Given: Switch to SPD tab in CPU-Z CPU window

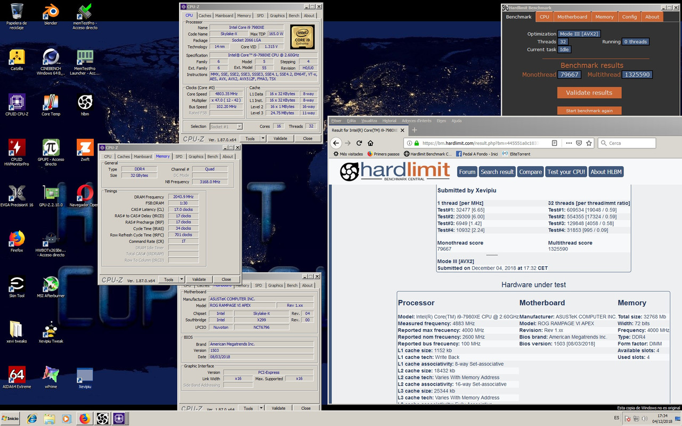Looking at the screenshot, I should pyautogui.click(x=260, y=15).
